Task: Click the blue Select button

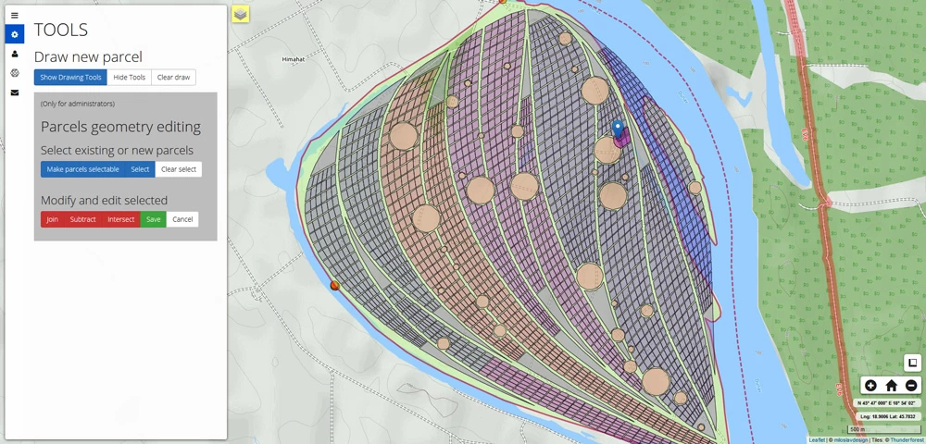Action: pyautogui.click(x=140, y=169)
